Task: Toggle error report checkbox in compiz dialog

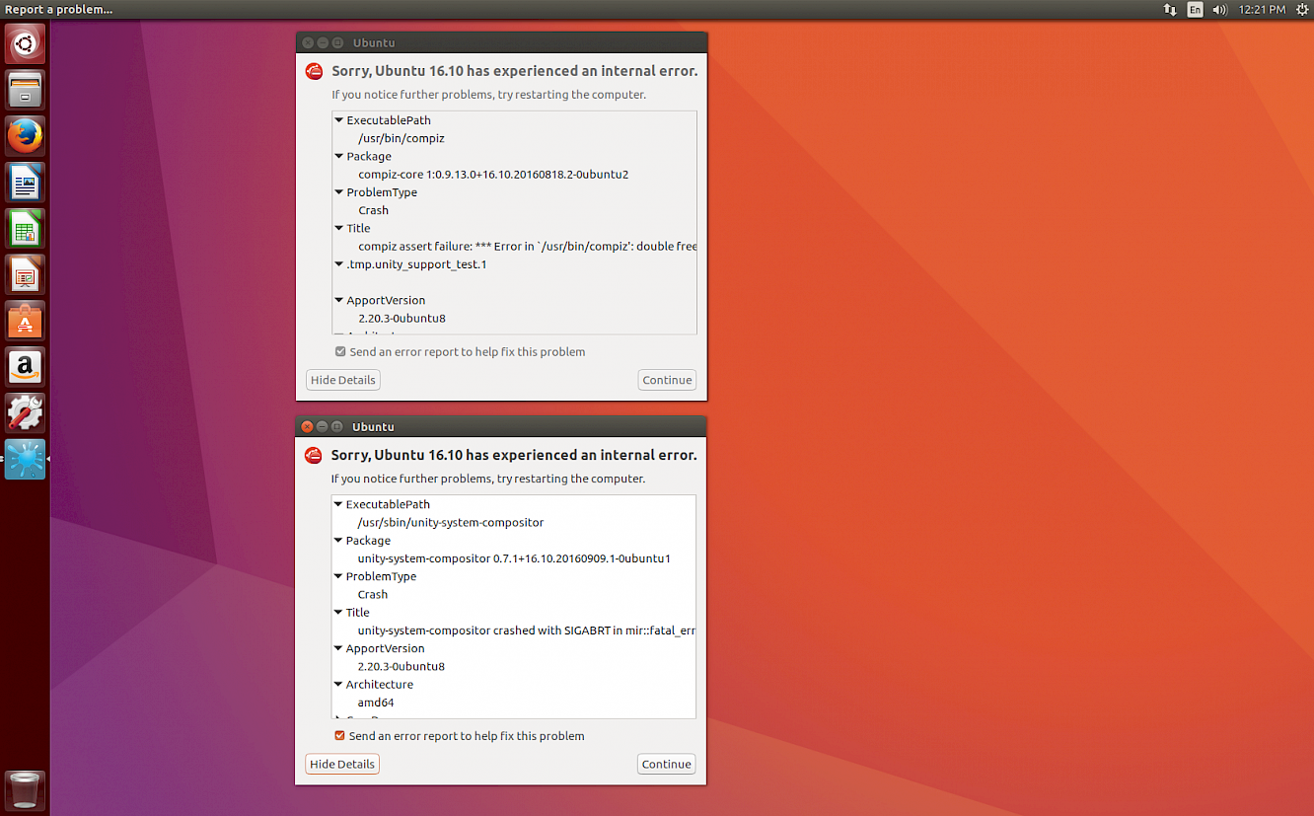Action: 340,351
